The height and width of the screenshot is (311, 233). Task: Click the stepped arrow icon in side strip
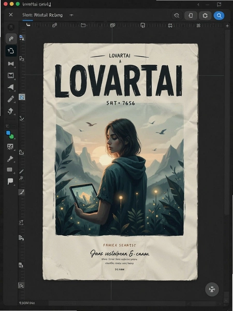point(21,222)
